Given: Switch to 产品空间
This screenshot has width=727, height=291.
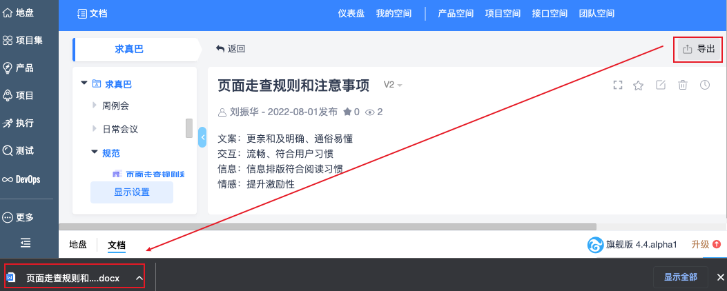Looking at the screenshot, I should (456, 13).
